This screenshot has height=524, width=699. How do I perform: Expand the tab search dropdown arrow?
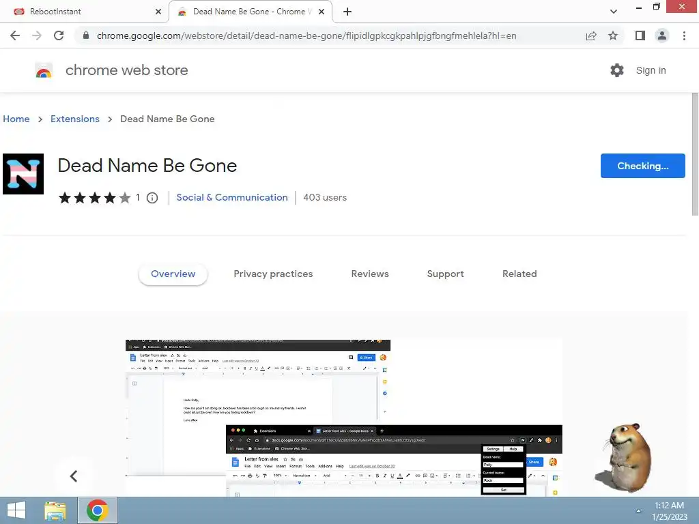[x=614, y=12]
